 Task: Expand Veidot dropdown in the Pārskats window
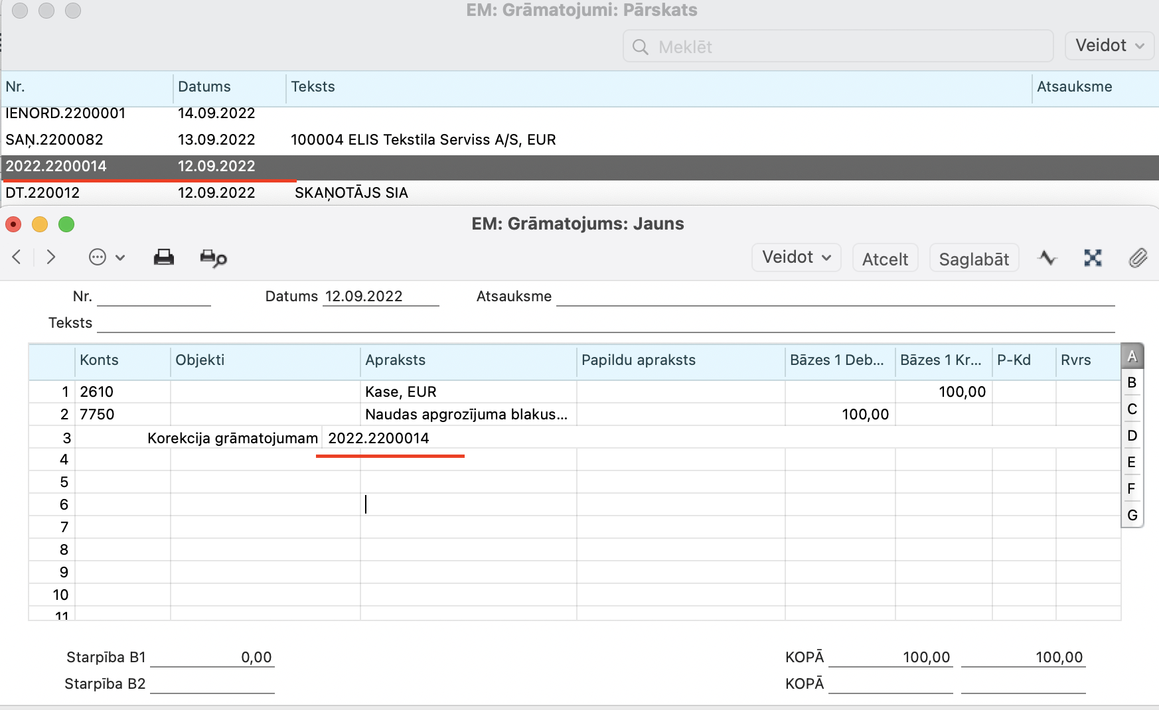pos(1109,46)
